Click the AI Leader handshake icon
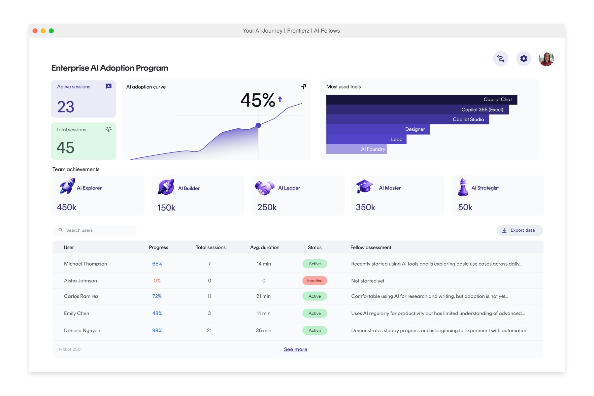 (265, 187)
